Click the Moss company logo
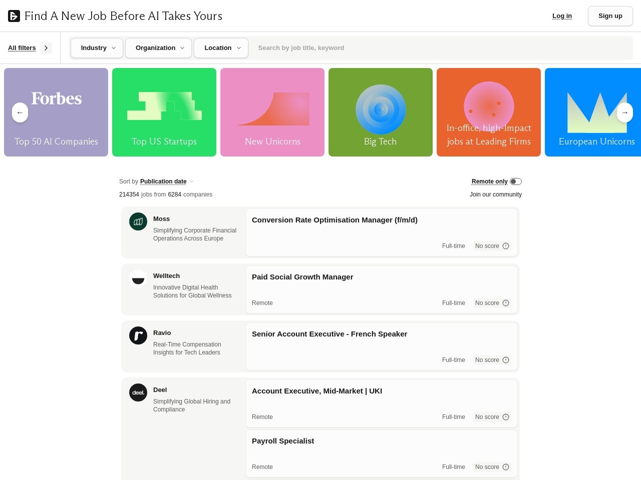This screenshot has width=641, height=480. (138, 221)
